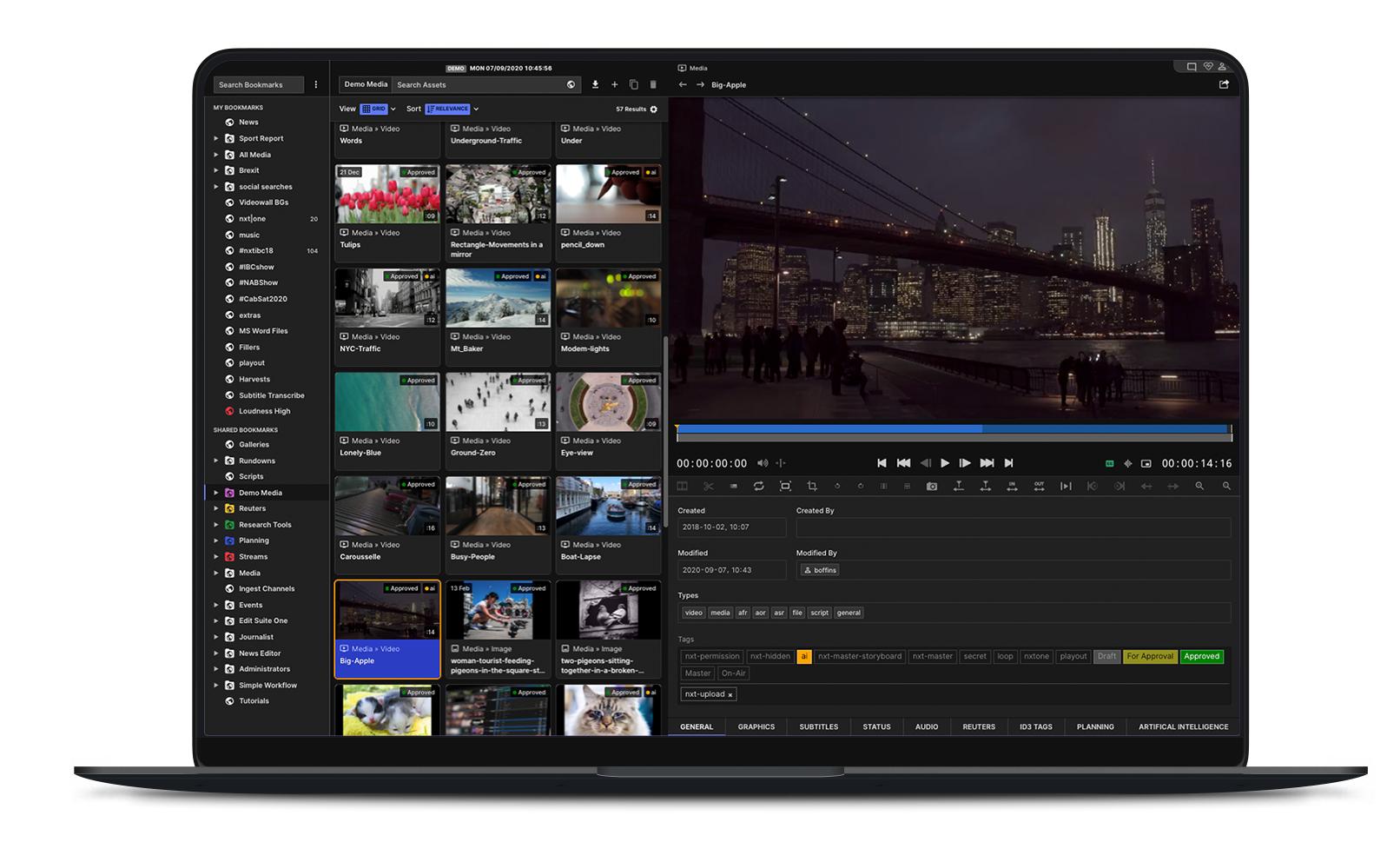Toggle picture-in-picture mode
The image size is (1387, 862).
point(1146,463)
